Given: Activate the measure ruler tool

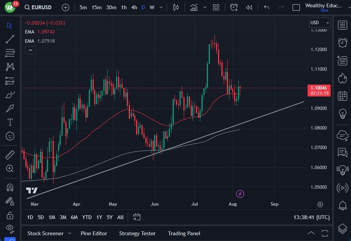Looking at the screenshot, I should (10, 155).
